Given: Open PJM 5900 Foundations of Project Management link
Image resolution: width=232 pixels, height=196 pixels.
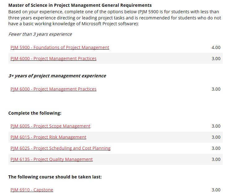Looking at the screenshot, I should (x=60, y=47).
